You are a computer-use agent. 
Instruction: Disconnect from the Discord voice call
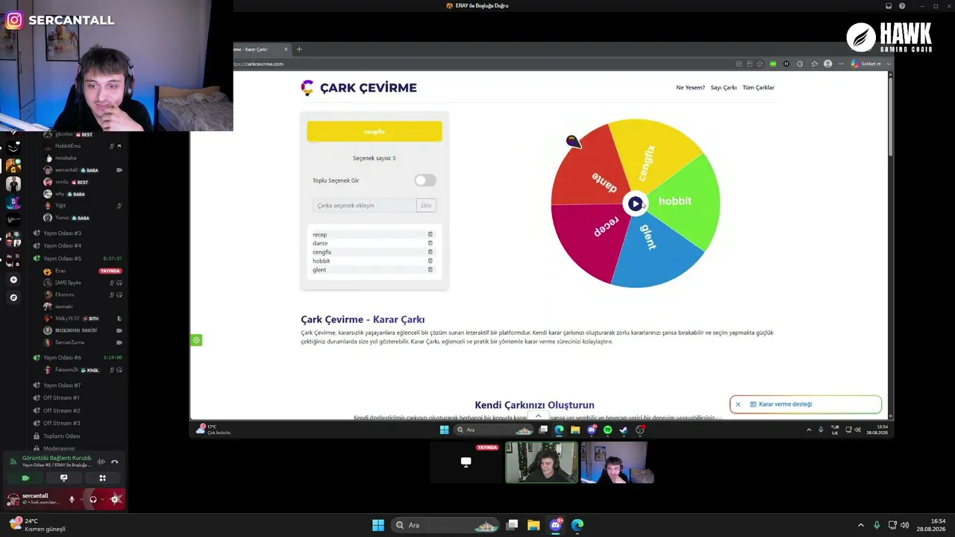114,462
